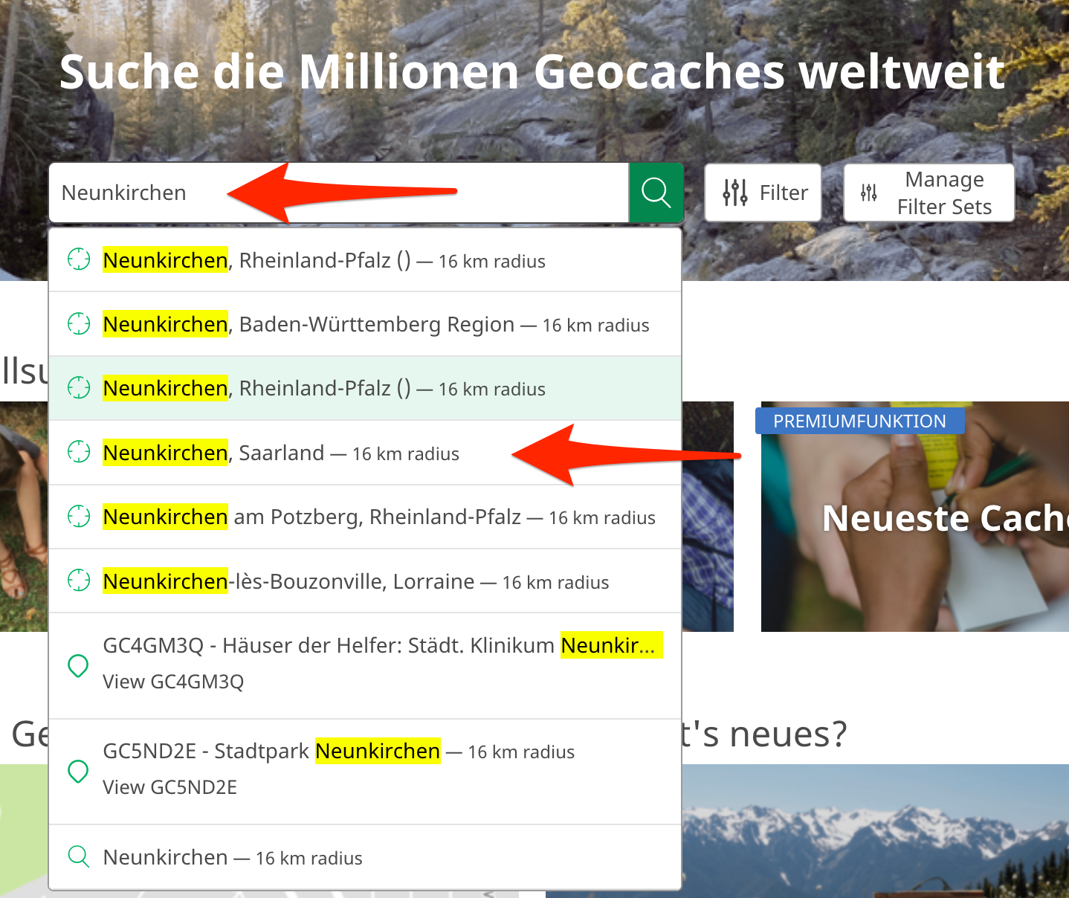Viewport: 1069px width, 898px height.
Task: Click location icon of first Rheinland-Pfalz row
Action: [79, 259]
